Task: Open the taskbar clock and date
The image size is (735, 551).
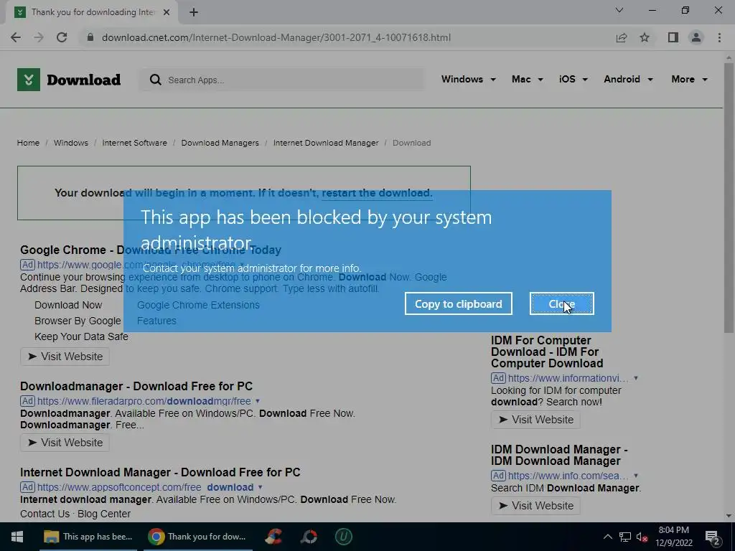Action: point(673,537)
